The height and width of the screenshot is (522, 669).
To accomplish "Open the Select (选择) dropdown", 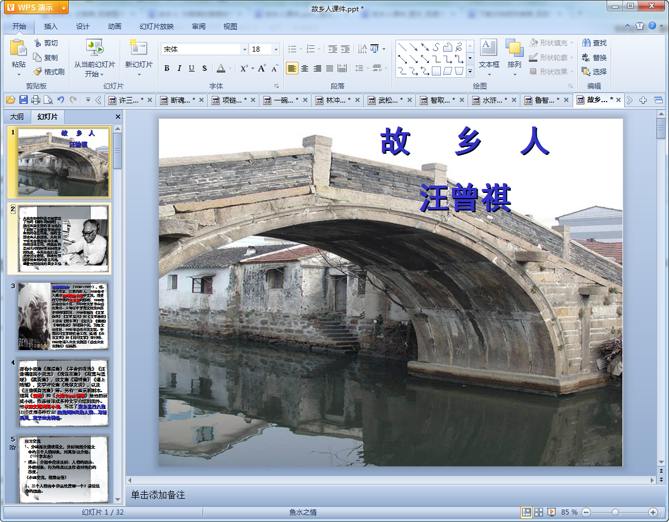I will [x=594, y=71].
